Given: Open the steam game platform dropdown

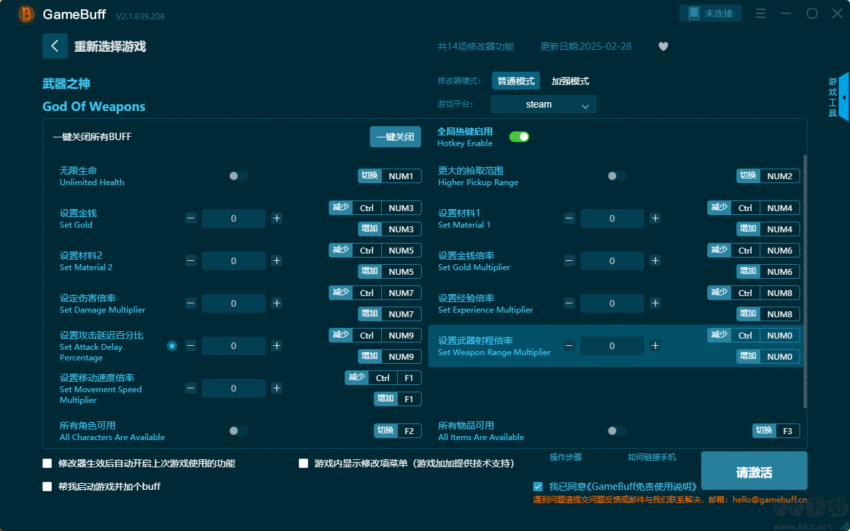Looking at the screenshot, I should coord(543,104).
